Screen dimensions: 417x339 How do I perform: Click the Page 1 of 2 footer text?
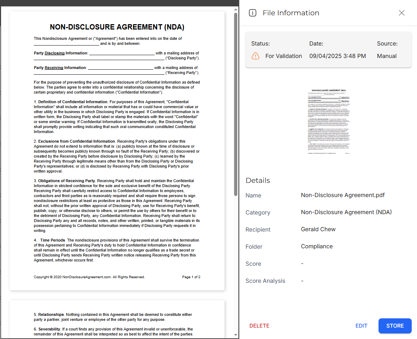coord(191,277)
